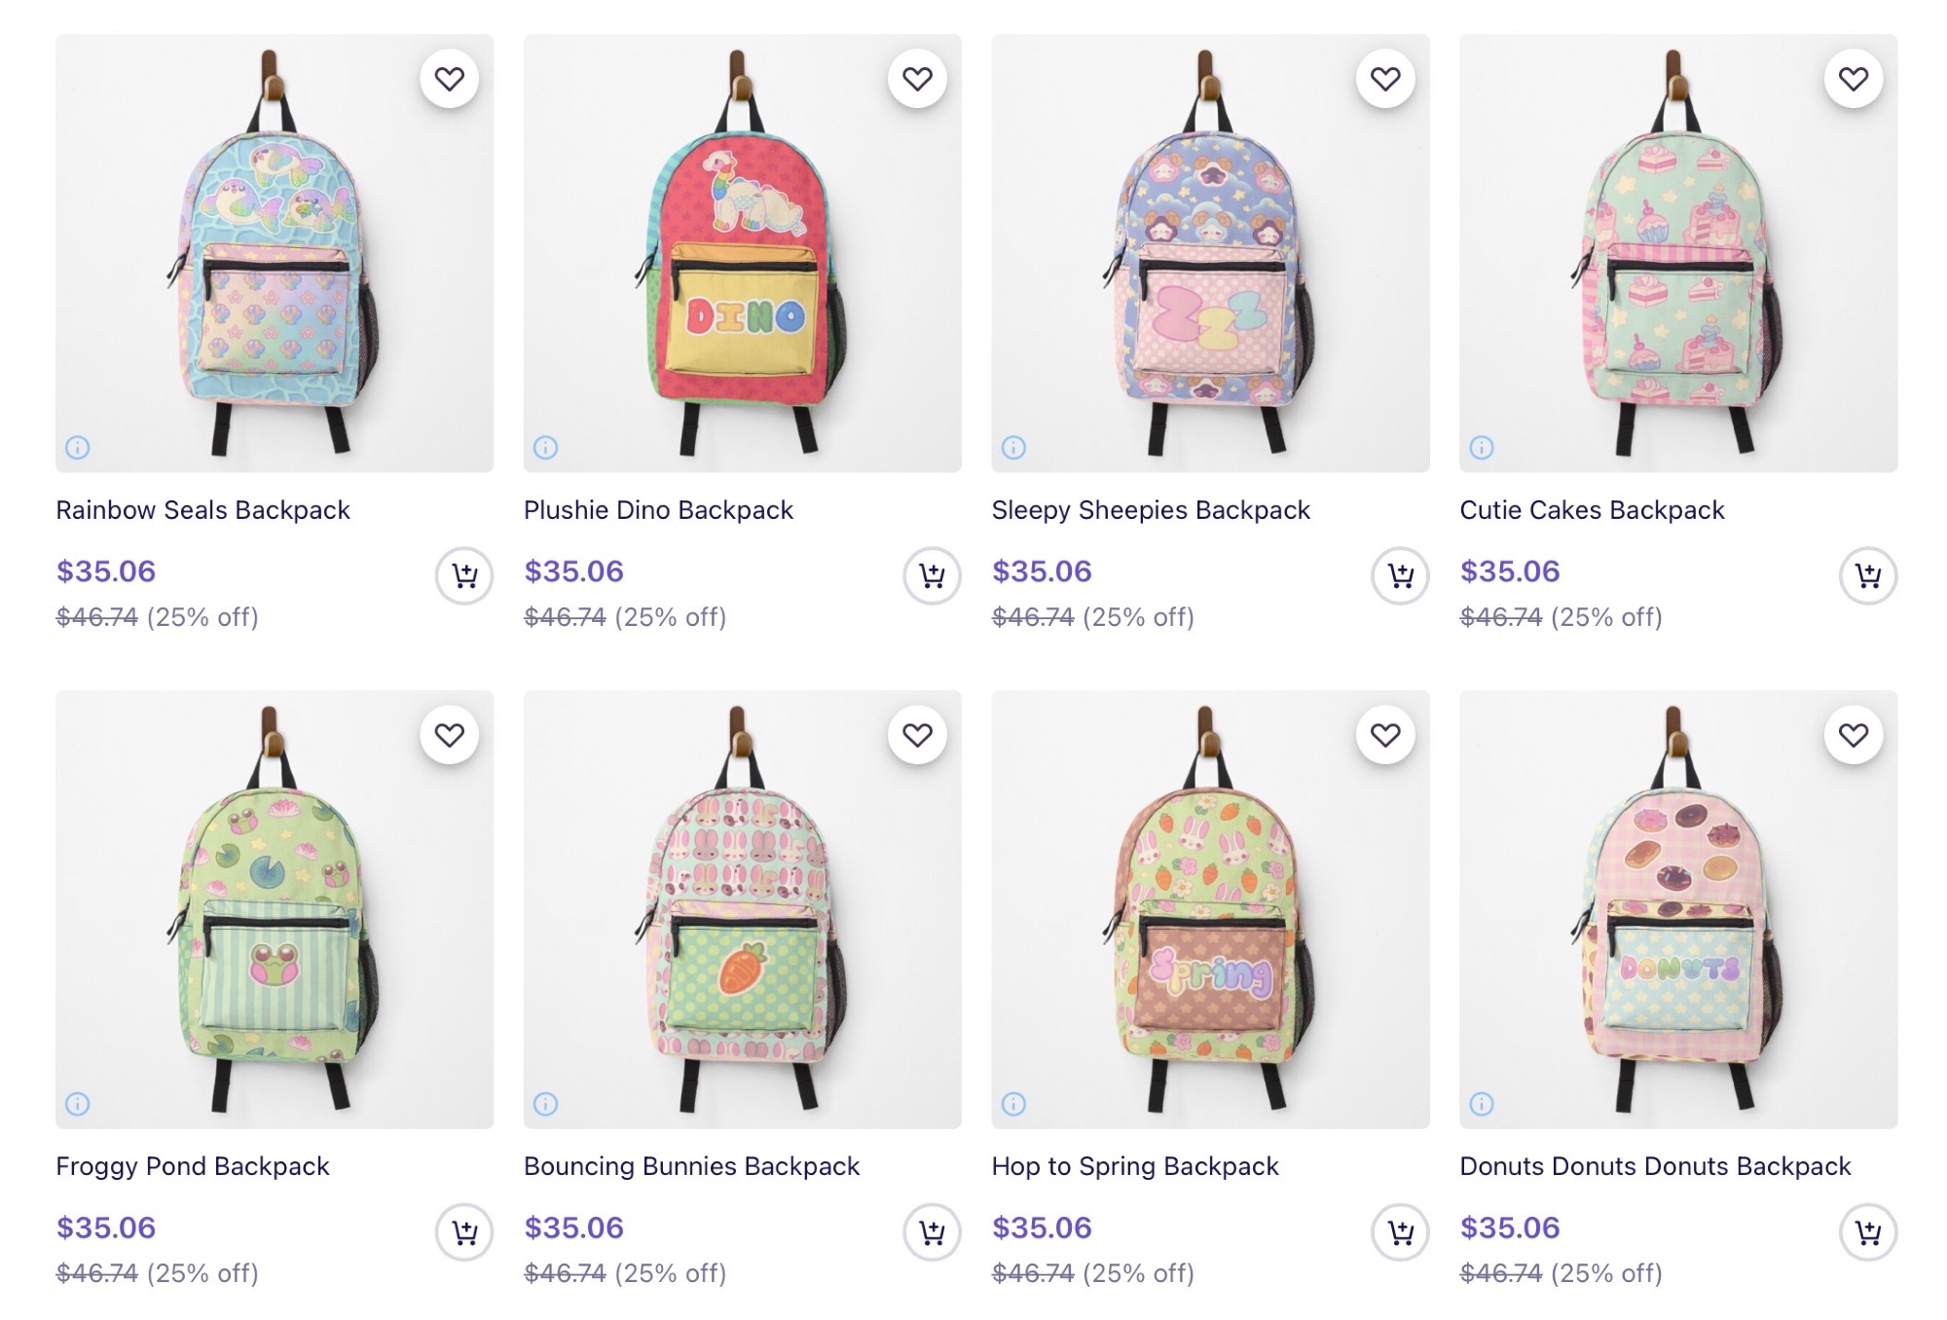This screenshot has width=1947, height=1320.
Task: Open the Cutie Cakes Backpack title link
Action: pos(1592,510)
